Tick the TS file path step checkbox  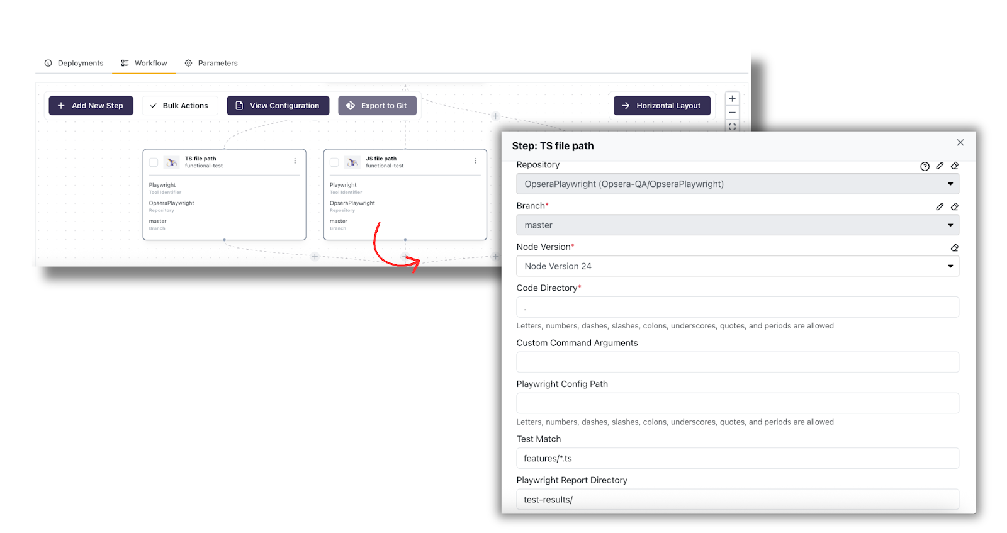[154, 162]
